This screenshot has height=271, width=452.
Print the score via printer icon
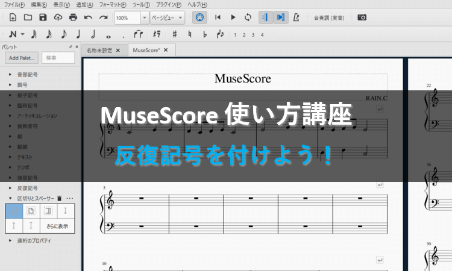click(x=73, y=17)
